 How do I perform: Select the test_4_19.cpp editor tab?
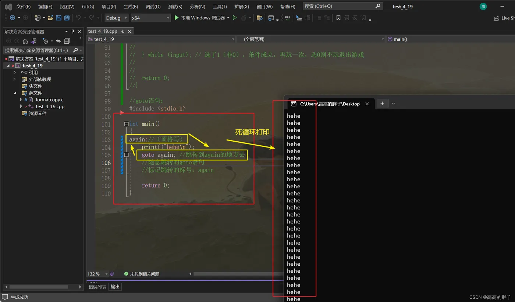tap(103, 32)
